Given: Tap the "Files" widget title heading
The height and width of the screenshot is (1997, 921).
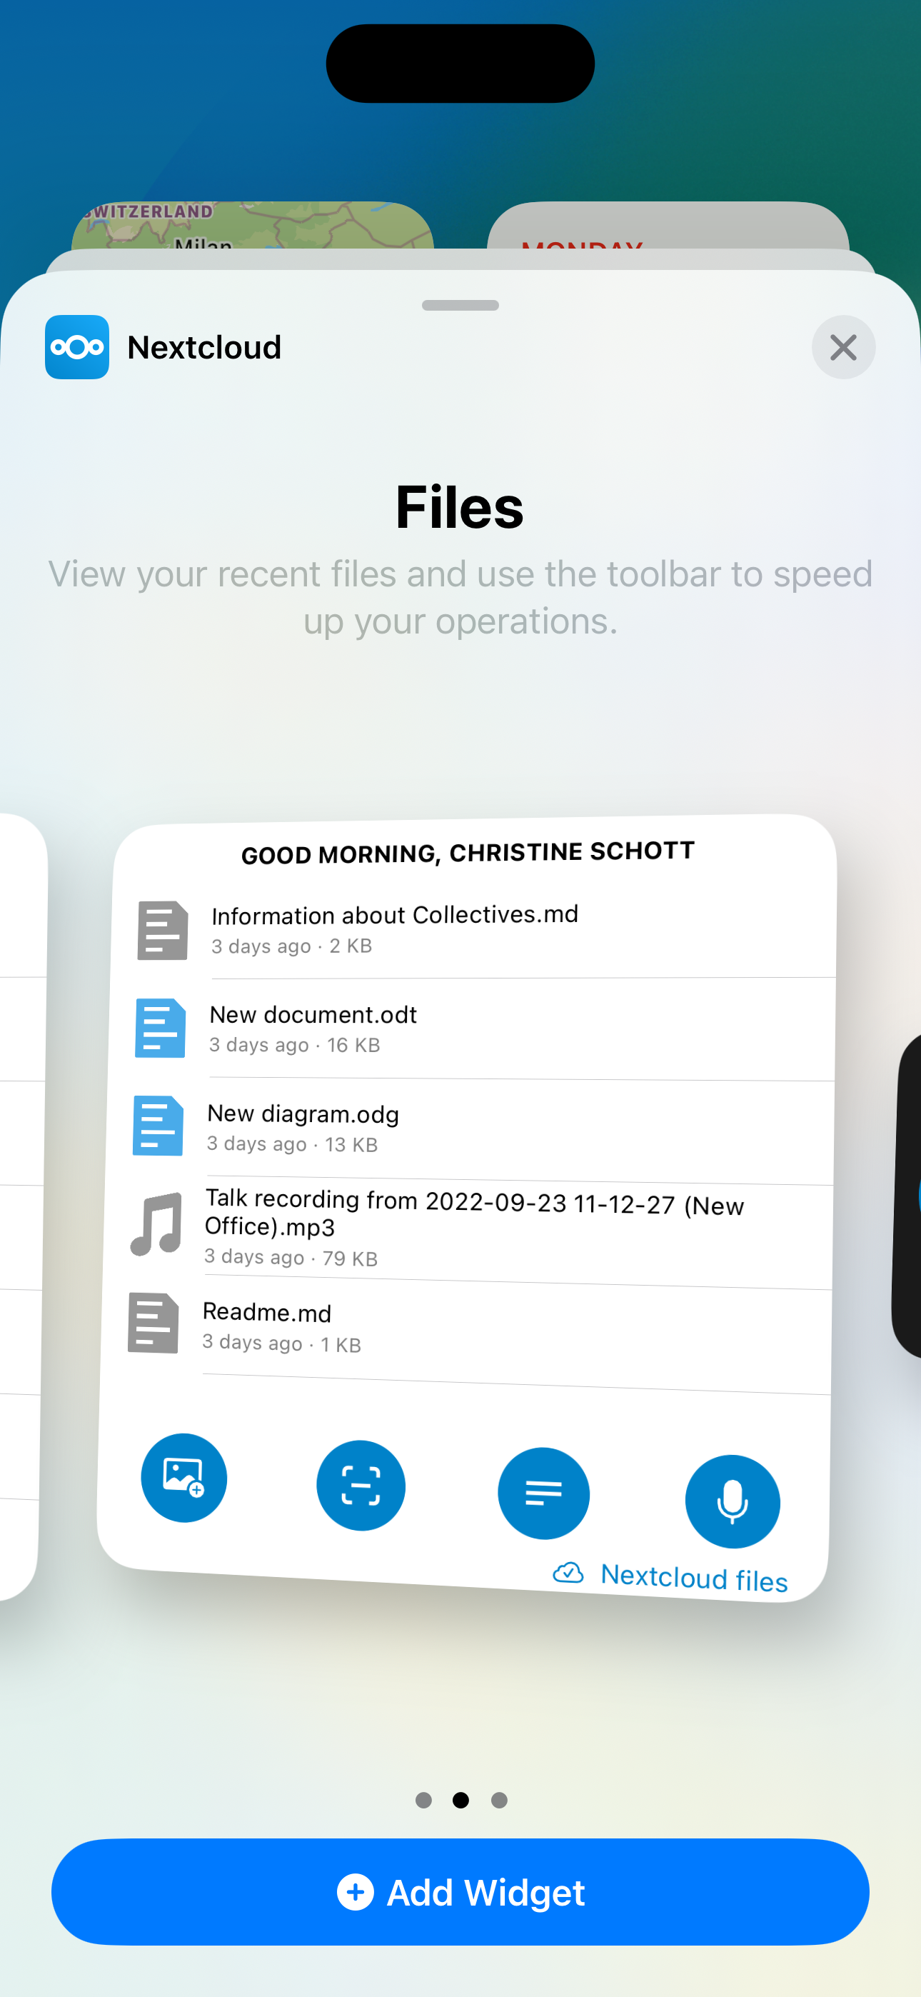Looking at the screenshot, I should point(460,507).
